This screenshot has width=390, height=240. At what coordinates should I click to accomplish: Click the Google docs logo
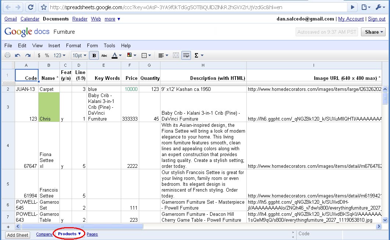point(27,32)
